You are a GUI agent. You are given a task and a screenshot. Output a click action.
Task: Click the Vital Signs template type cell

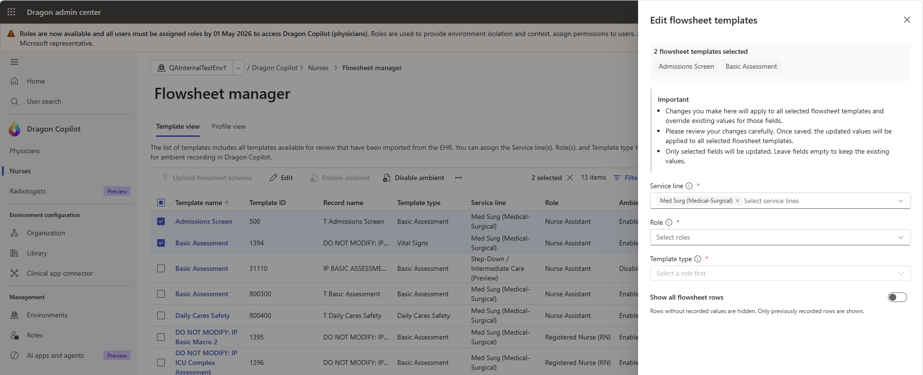pos(412,243)
